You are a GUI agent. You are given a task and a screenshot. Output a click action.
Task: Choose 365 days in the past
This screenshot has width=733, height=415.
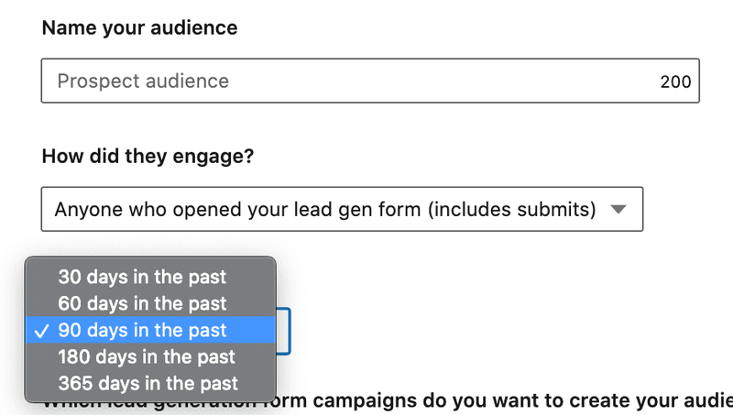click(147, 383)
